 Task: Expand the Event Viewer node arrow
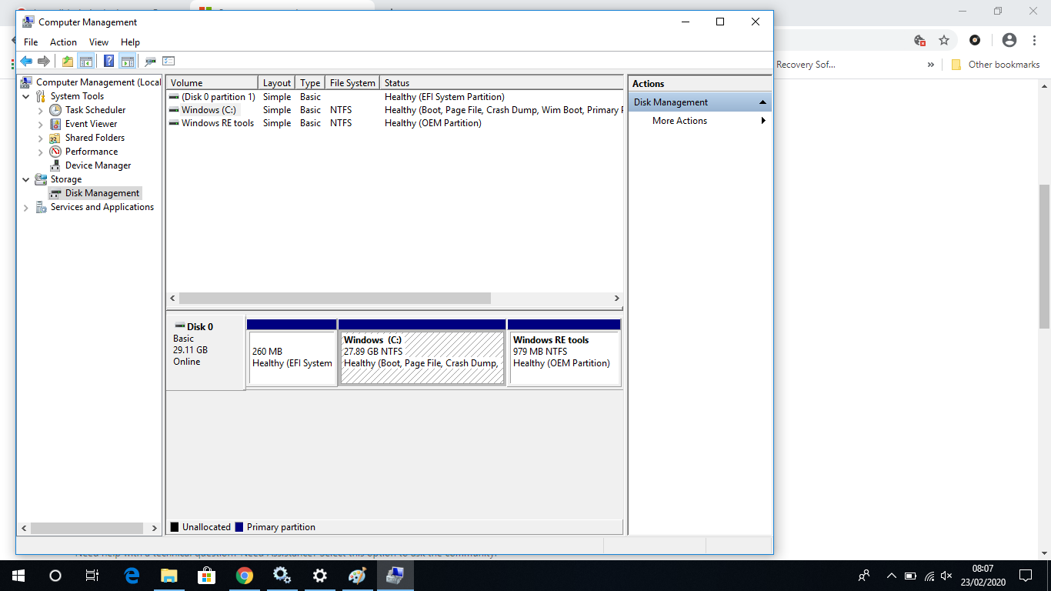41,124
